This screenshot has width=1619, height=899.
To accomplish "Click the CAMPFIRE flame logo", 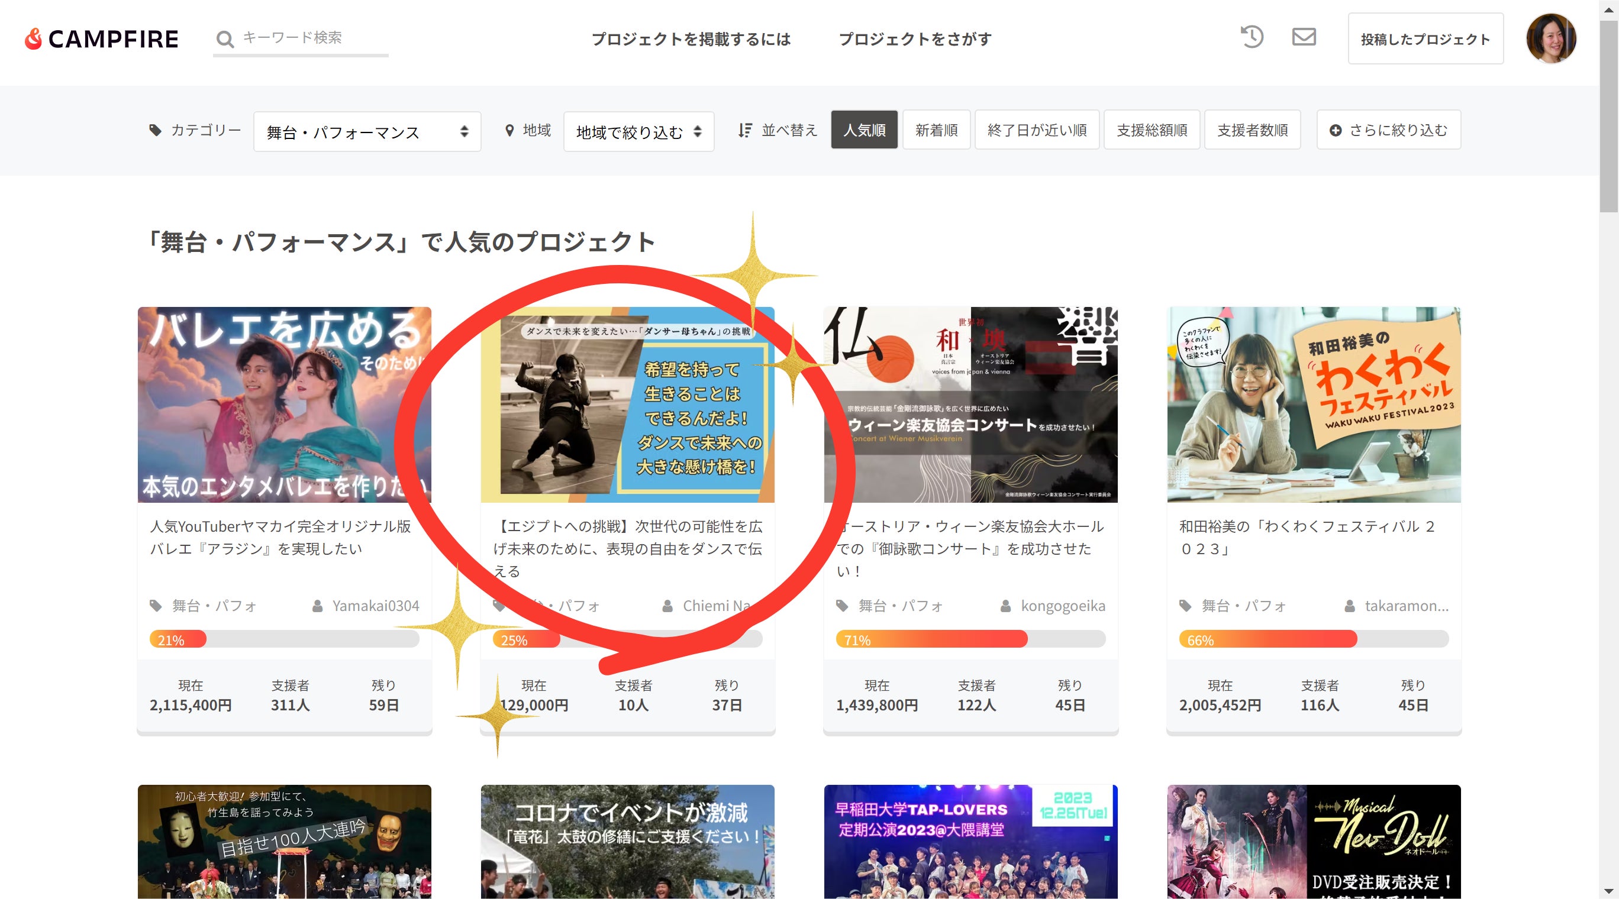I will pyautogui.click(x=33, y=38).
